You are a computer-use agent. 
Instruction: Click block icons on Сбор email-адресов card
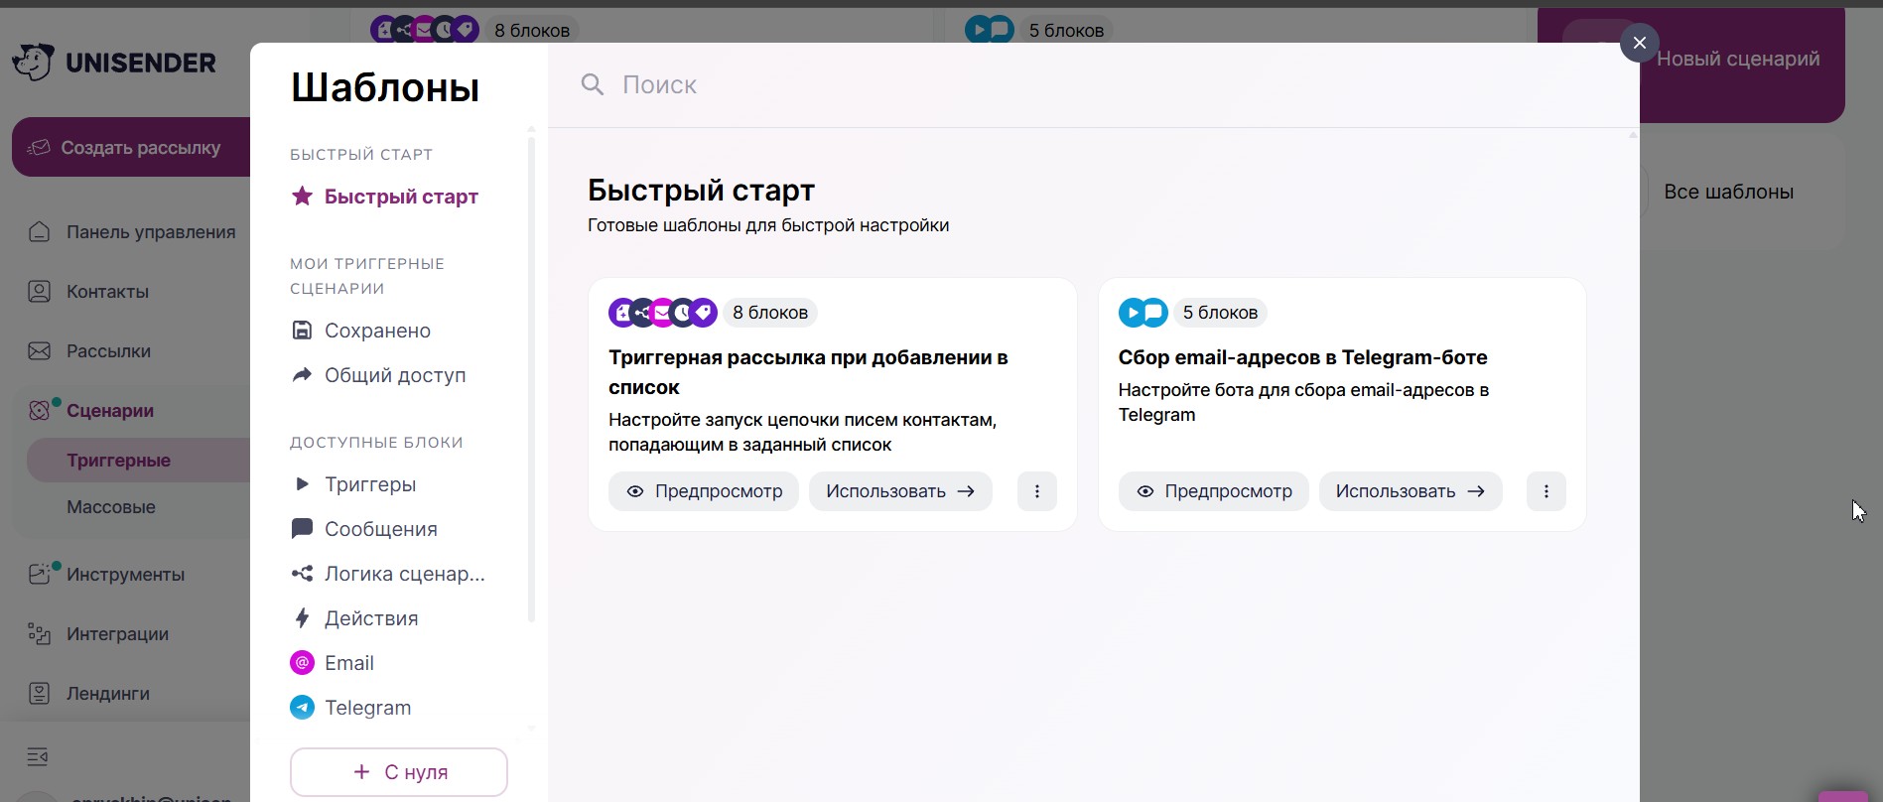1143,313
